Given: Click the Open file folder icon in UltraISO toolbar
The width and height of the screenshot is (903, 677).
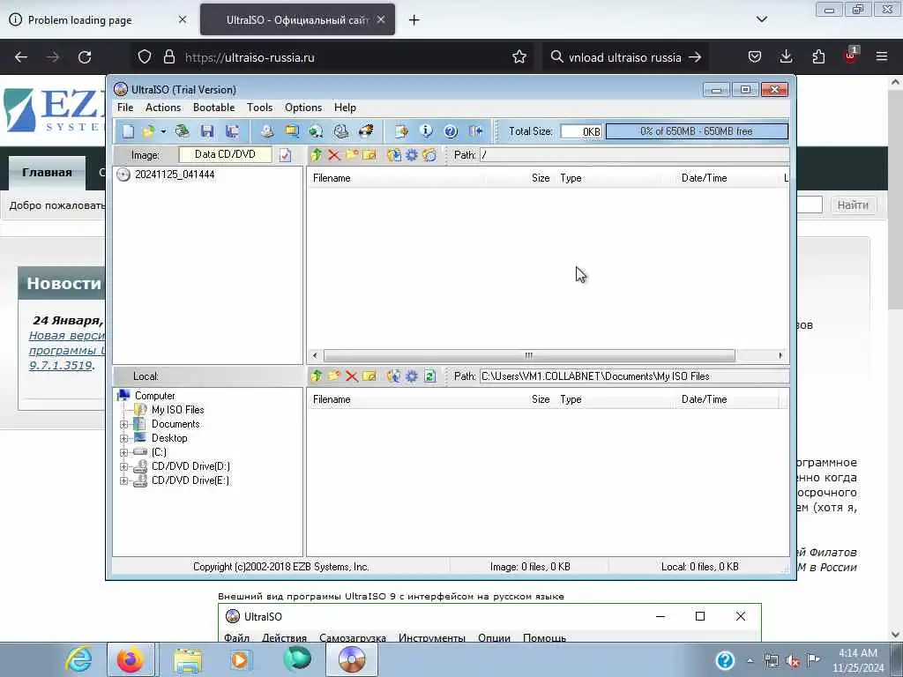Looking at the screenshot, I should pyautogui.click(x=148, y=131).
